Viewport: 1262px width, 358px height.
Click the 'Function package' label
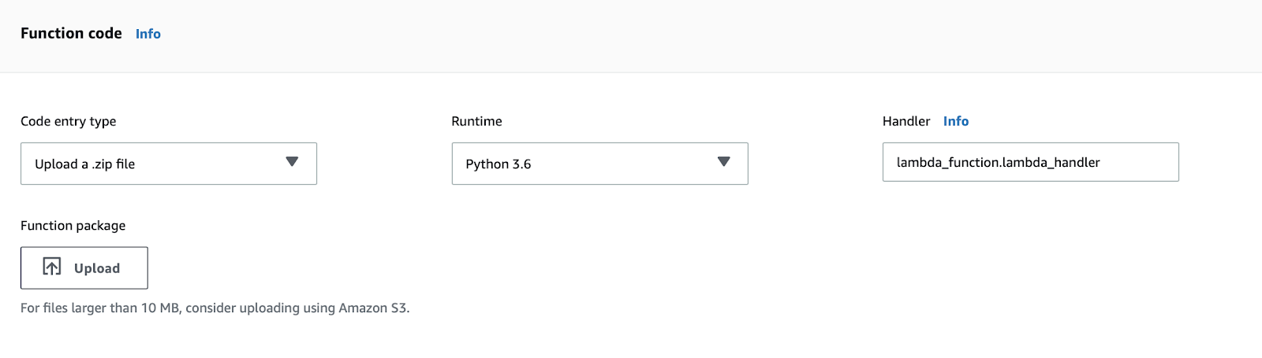coord(73,226)
